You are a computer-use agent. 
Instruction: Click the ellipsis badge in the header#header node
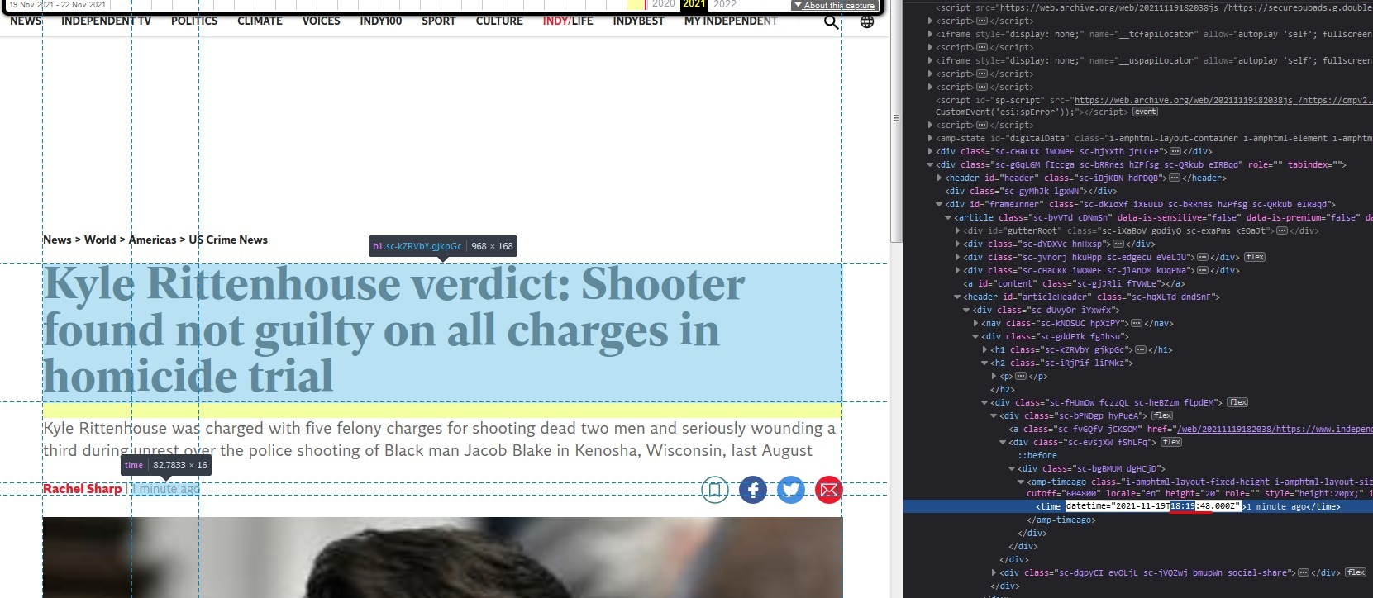tap(1174, 178)
